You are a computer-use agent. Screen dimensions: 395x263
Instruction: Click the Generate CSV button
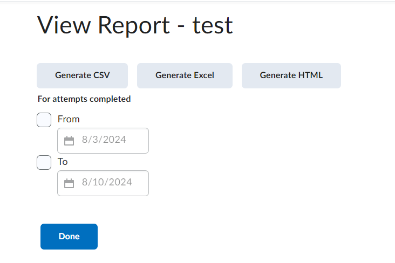[82, 75]
